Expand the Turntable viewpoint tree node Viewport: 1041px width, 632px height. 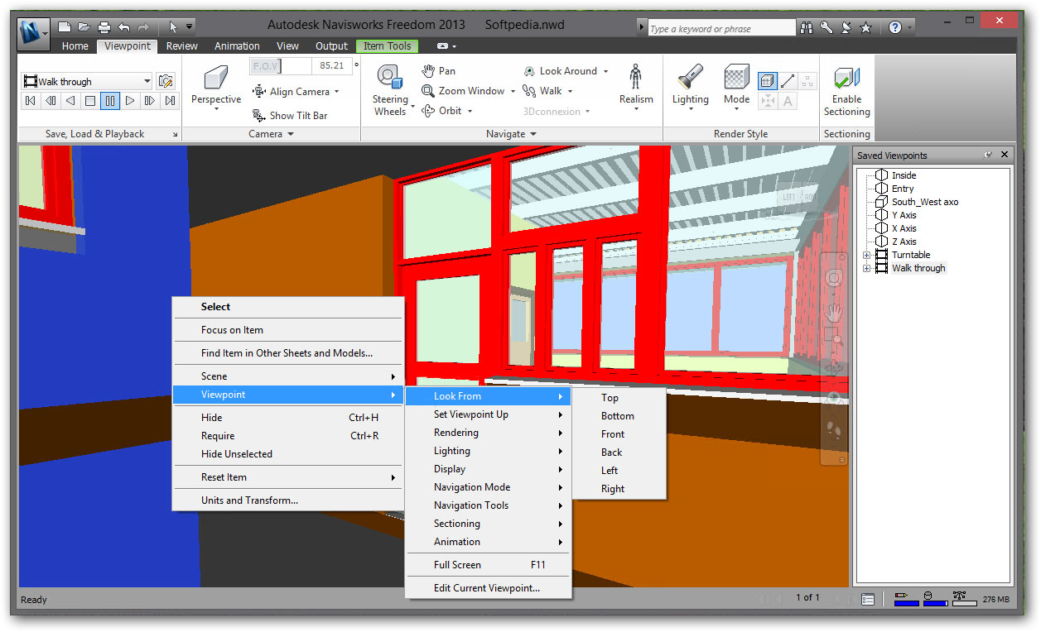pyautogui.click(x=867, y=255)
